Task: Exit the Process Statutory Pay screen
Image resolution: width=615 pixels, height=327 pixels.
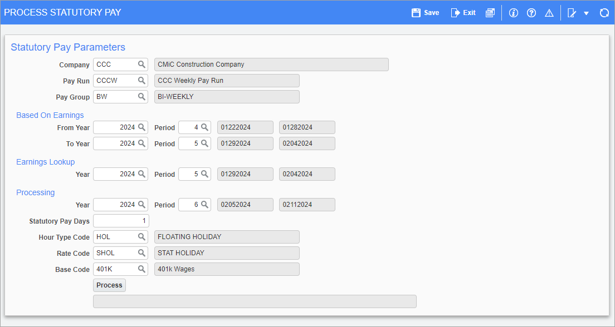Action: (462, 12)
